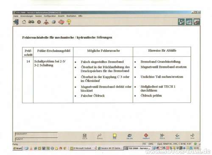The image size is (212, 155).
Task: Click the red diamond icon in bottom bar
Action: (146, 136)
